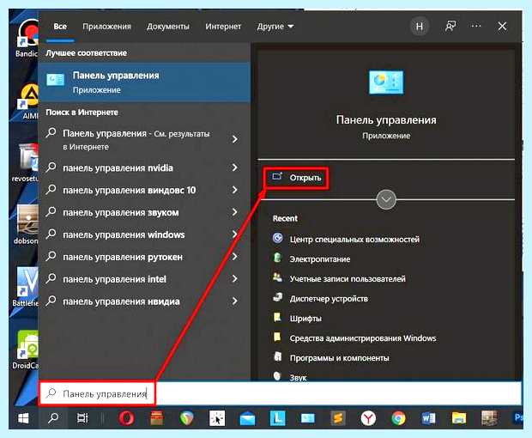Expand arrow next to панель управления intel
The height and width of the screenshot is (438, 532).
234,279
